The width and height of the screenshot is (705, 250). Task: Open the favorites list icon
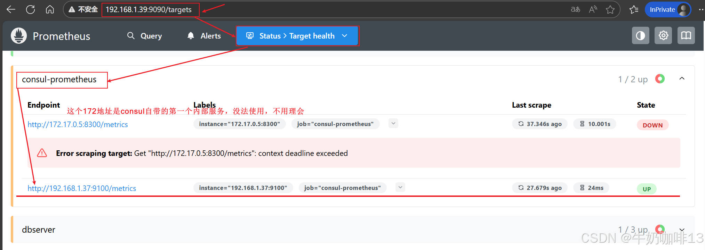click(x=634, y=10)
